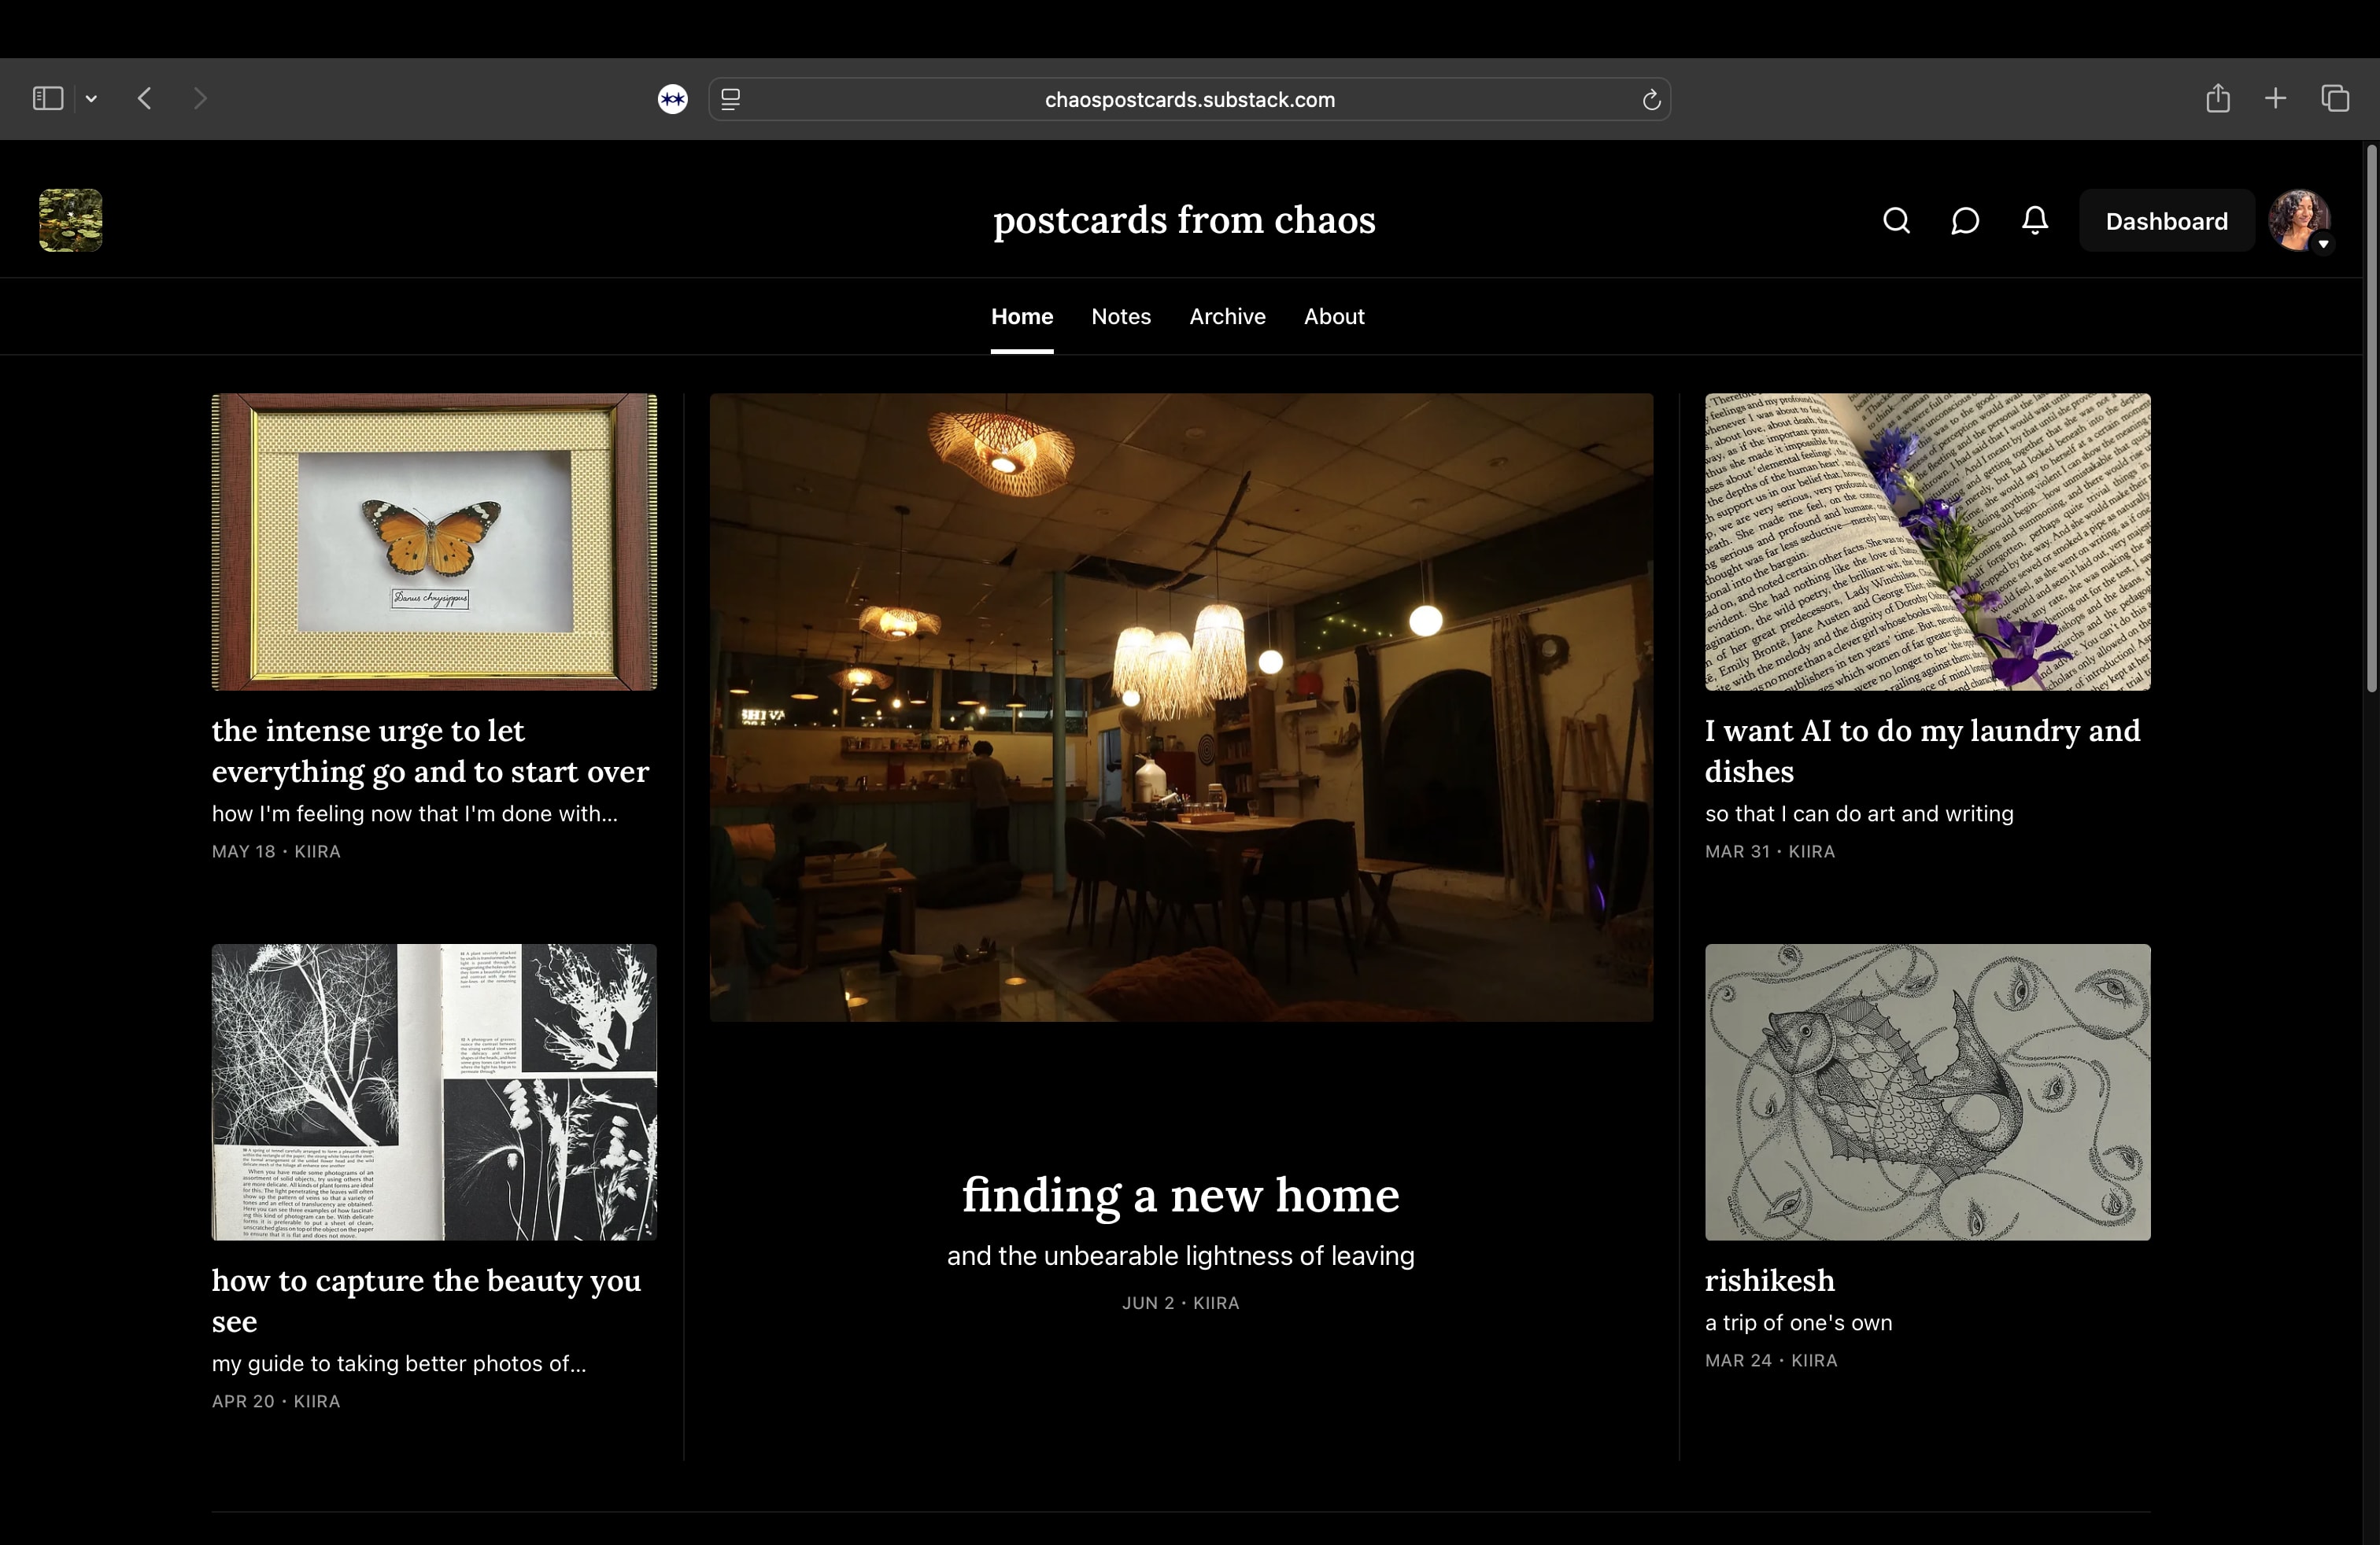2380x1545 pixels.
Task: Open the framed butterfly post thumbnail
Action: 434,542
